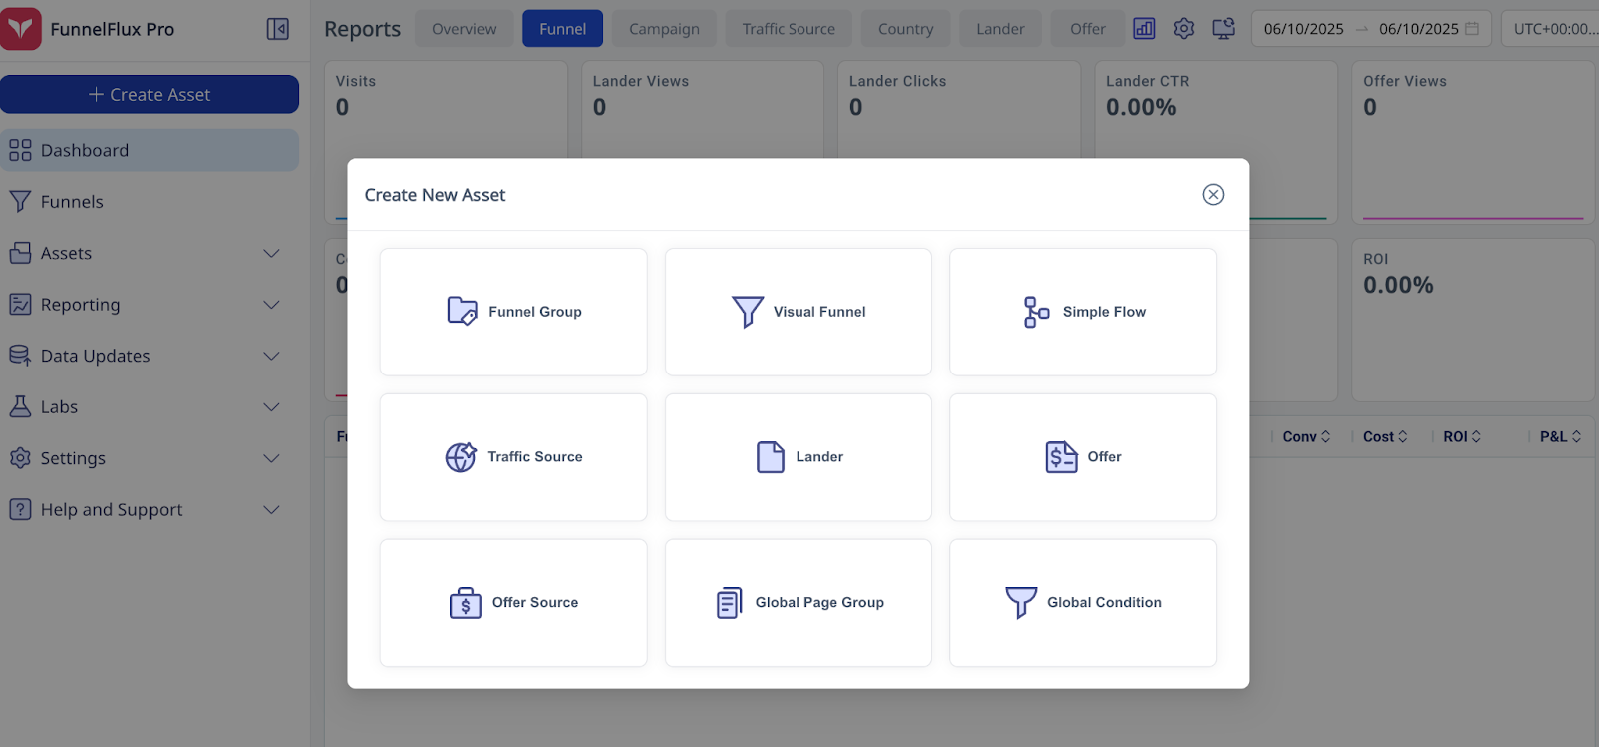This screenshot has width=1599, height=747.
Task: Choose the Offer dollar-document icon
Action: [x=1061, y=457]
